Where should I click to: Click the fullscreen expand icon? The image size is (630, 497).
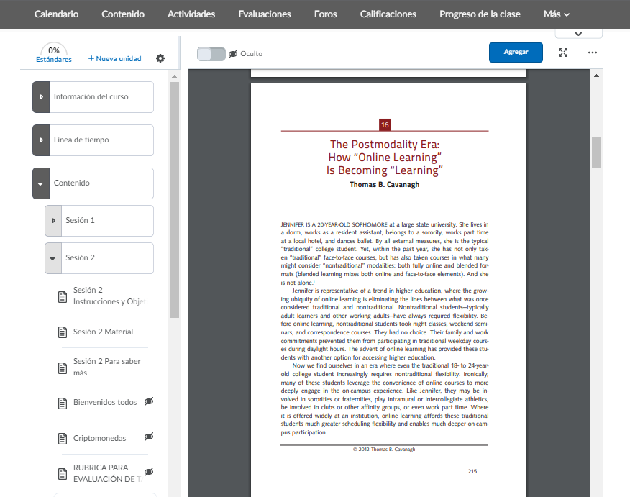[563, 53]
